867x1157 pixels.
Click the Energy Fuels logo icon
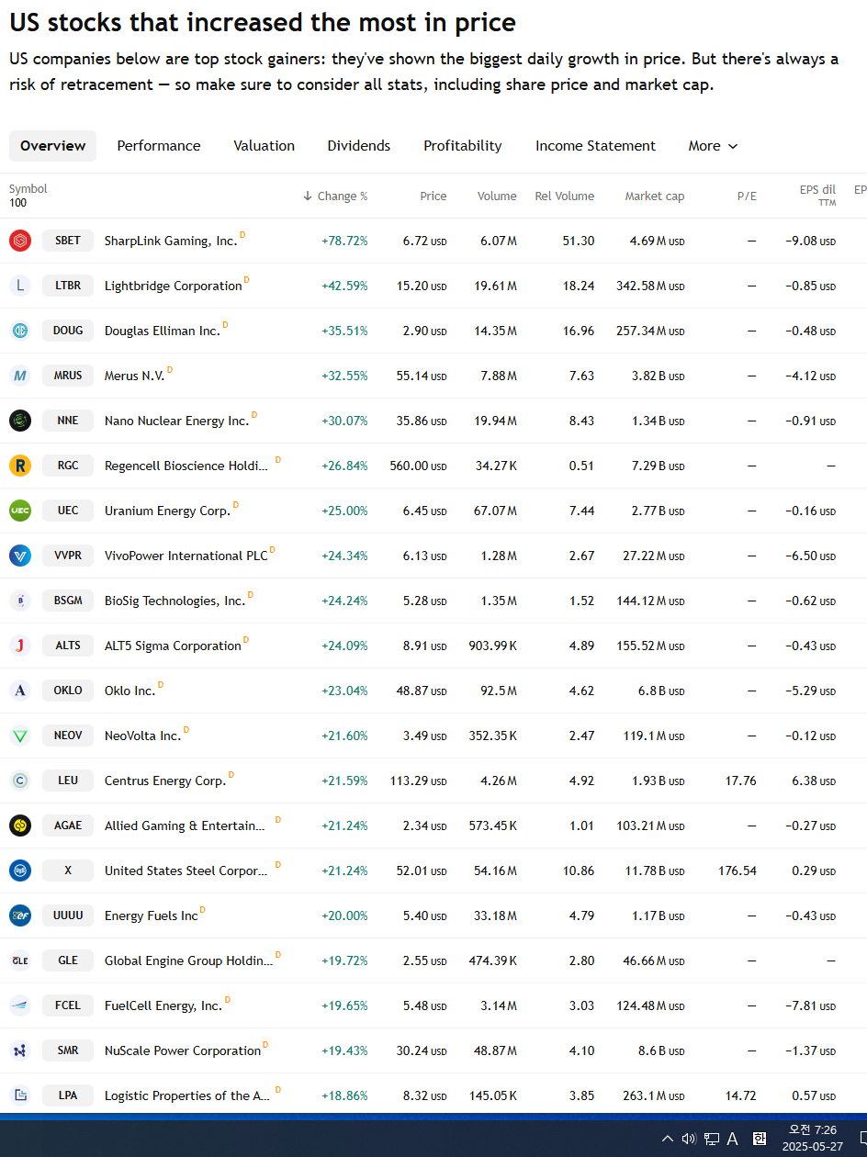[x=20, y=915]
